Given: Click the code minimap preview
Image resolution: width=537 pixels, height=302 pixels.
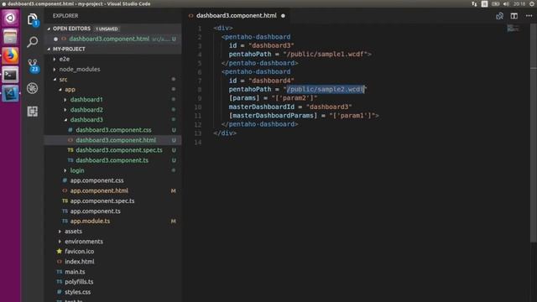Looking at the screenshot, I should 513,29.
